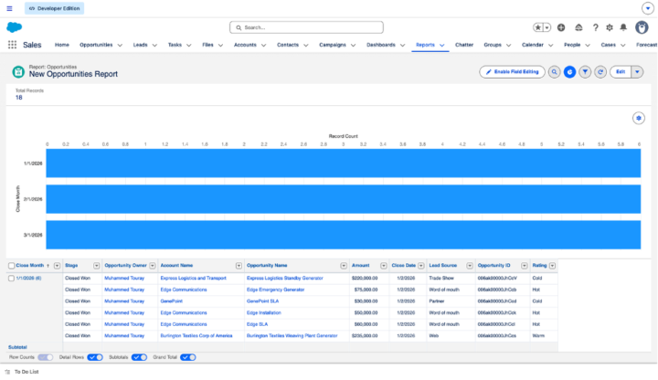Go to the Home tab

62,45
